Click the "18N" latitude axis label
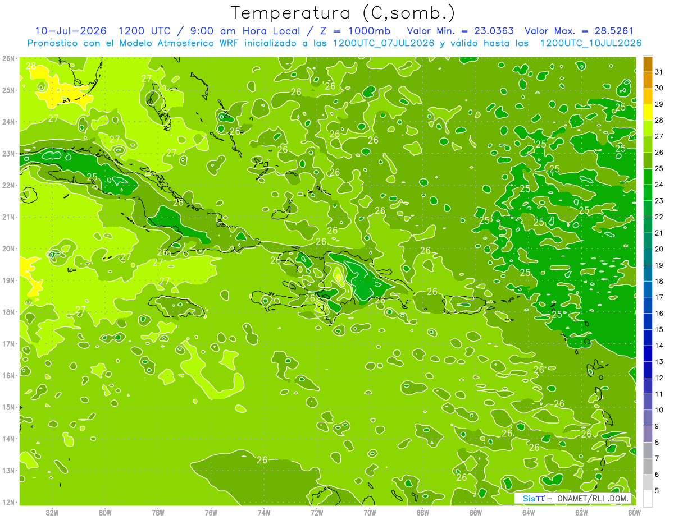The width and height of the screenshot is (674, 520). (8, 312)
